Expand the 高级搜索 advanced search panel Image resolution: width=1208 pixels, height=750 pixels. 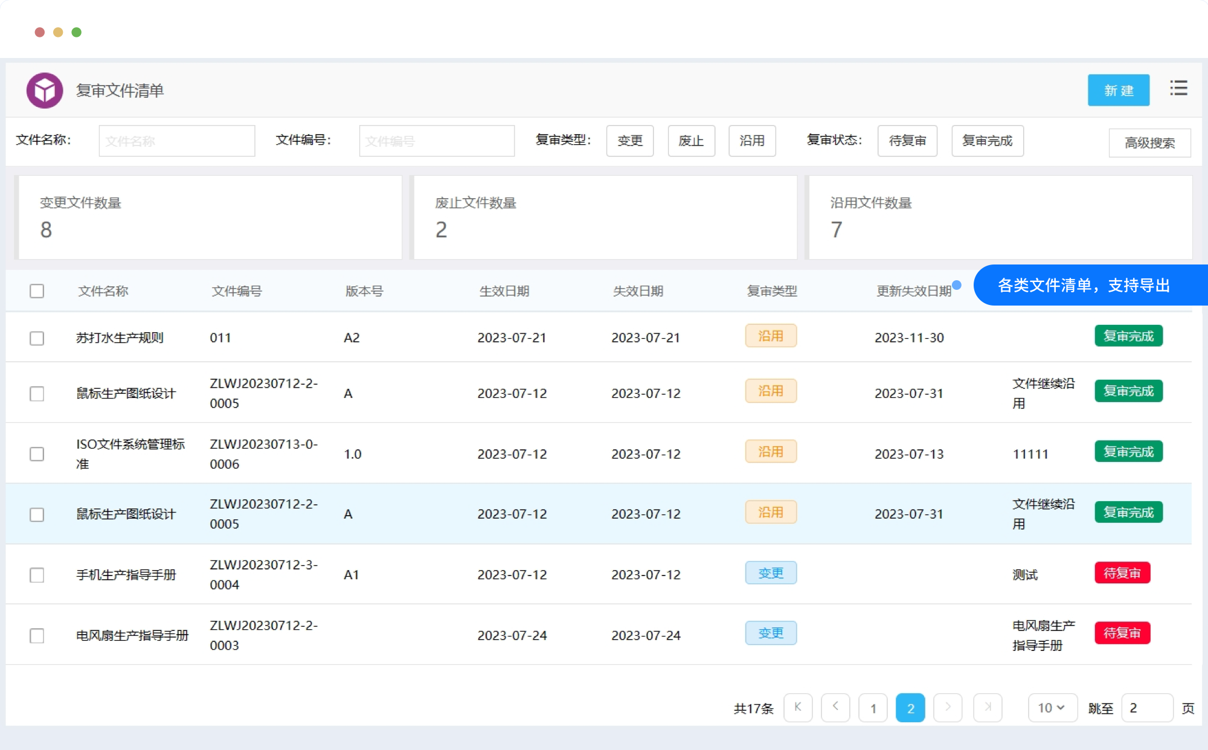[1149, 143]
